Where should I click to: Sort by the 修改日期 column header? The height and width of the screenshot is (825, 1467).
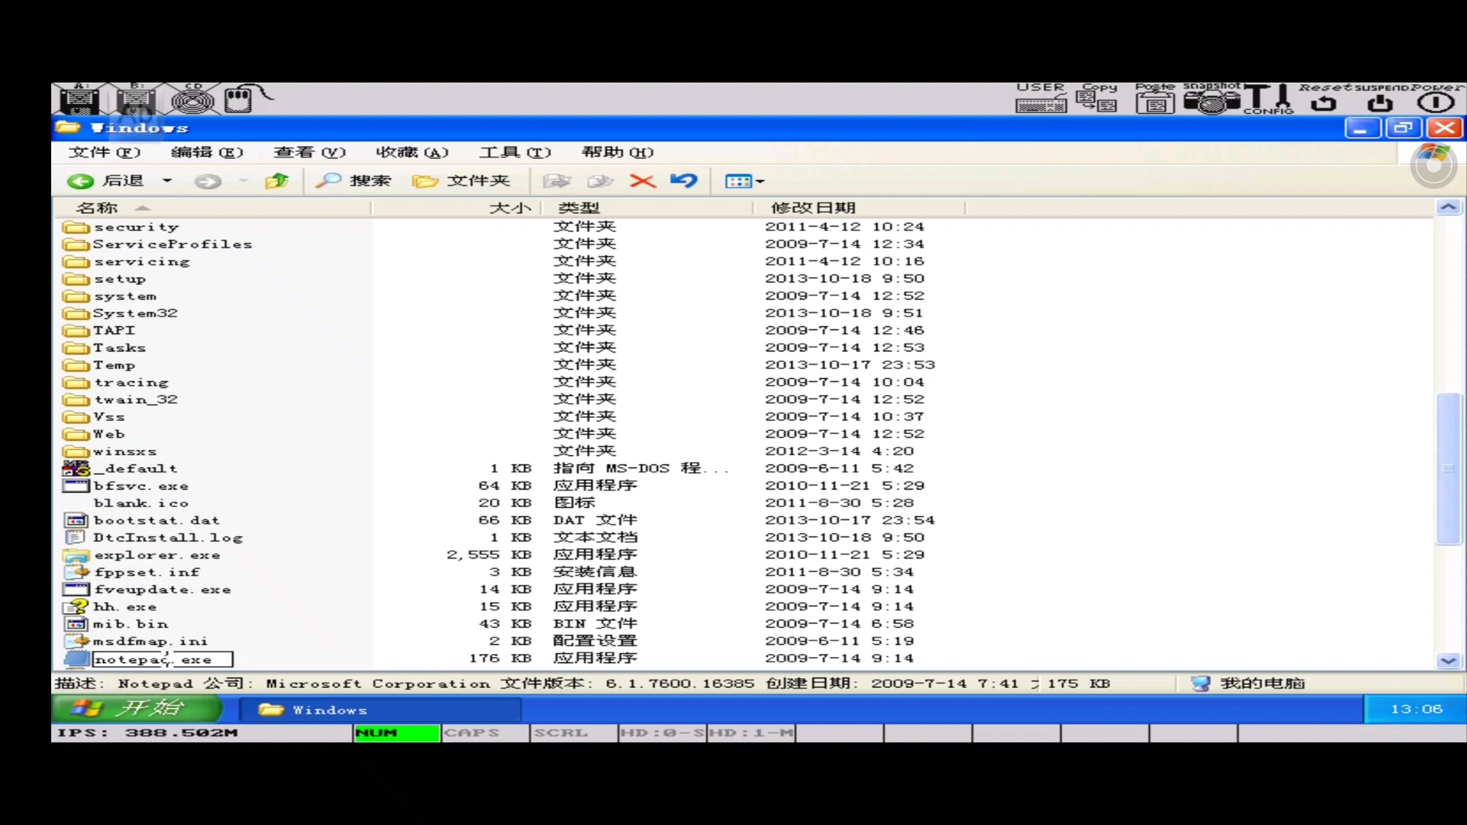859,208
